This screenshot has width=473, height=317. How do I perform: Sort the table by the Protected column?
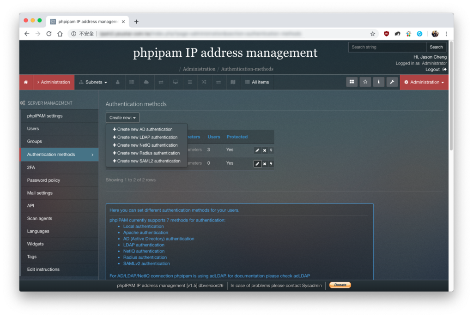pyautogui.click(x=237, y=137)
